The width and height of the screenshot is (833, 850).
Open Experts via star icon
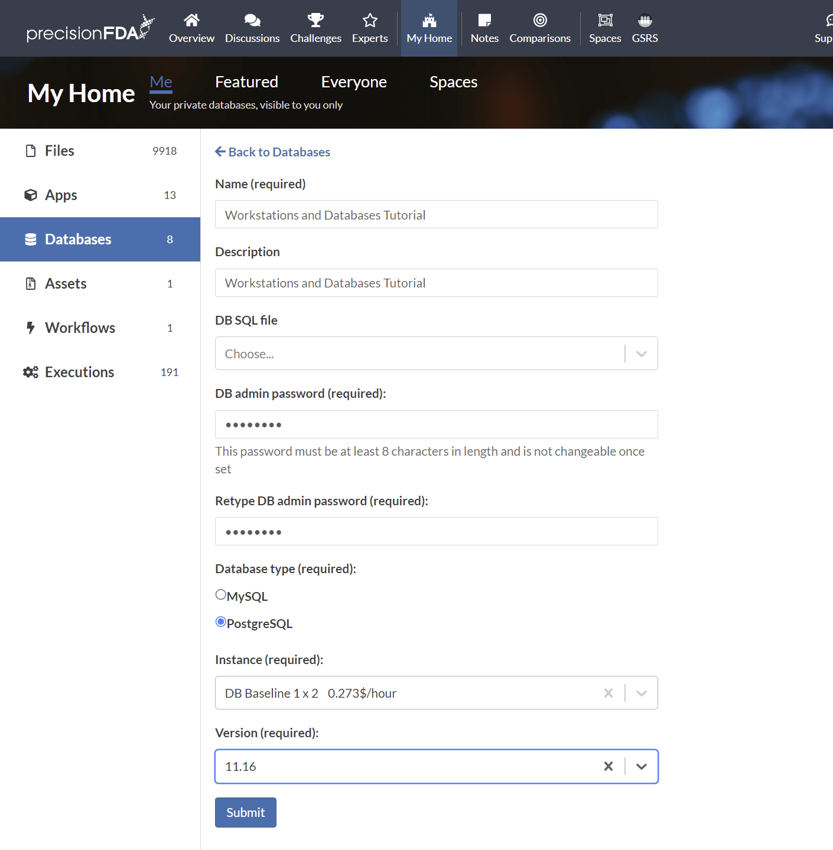(x=370, y=21)
